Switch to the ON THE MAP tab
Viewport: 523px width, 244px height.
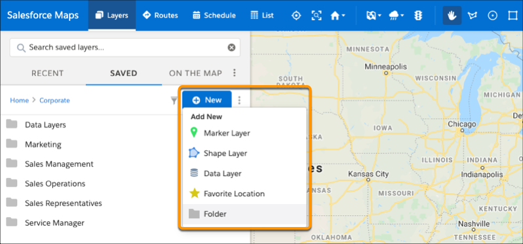[195, 73]
